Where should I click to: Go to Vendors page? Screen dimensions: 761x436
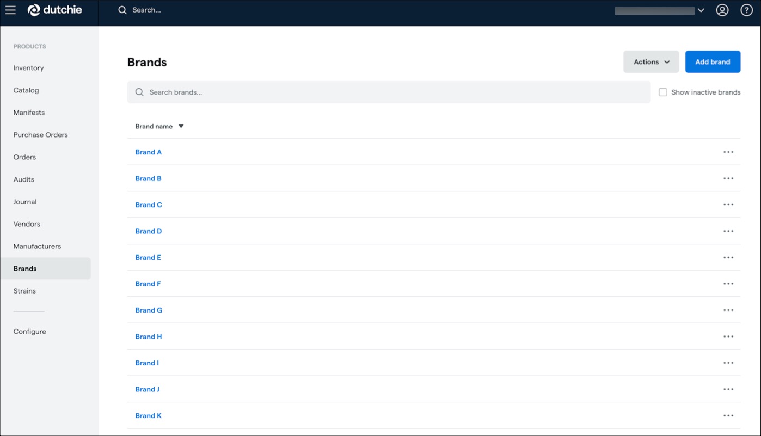tap(27, 224)
